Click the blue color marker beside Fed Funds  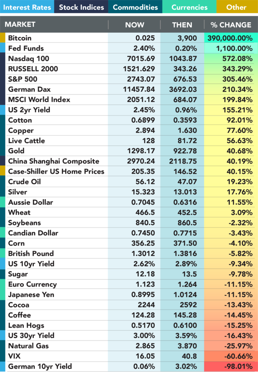(x=3, y=48)
